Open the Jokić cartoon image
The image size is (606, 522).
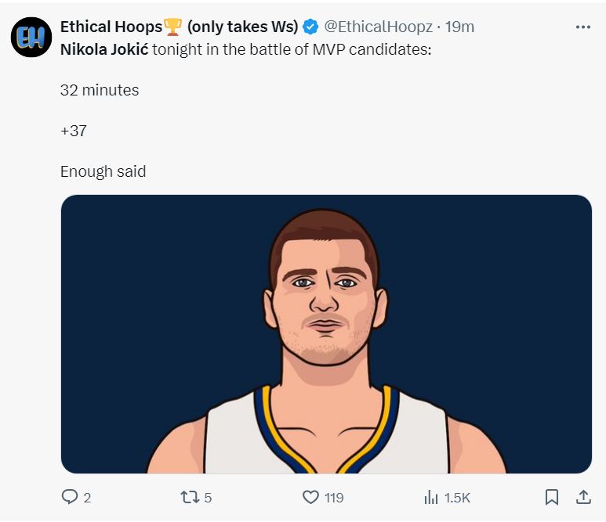click(326, 334)
